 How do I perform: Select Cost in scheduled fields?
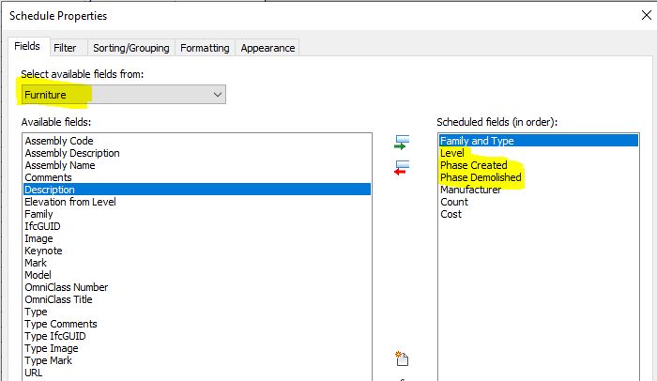pyautogui.click(x=539, y=214)
